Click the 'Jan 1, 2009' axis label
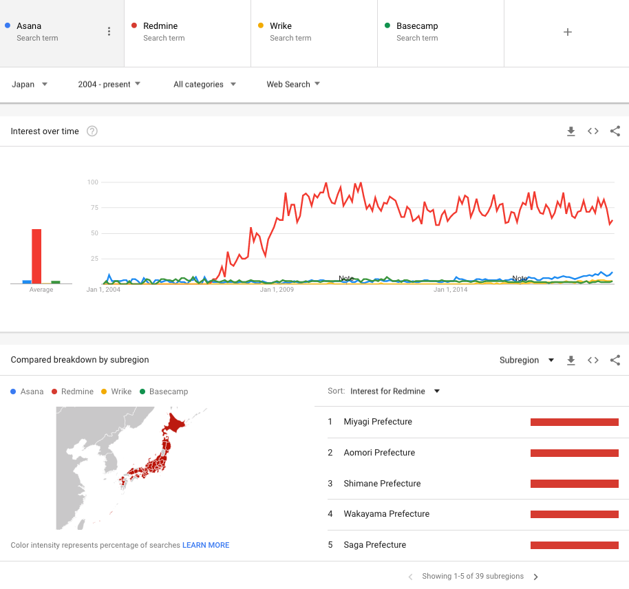Screen dimensions: 629x589 pyautogui.click(x=277, y=290)
